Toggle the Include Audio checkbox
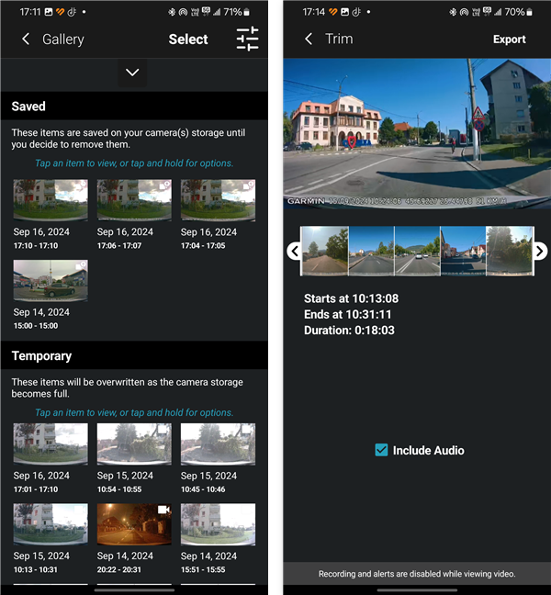 pos(381,450)
